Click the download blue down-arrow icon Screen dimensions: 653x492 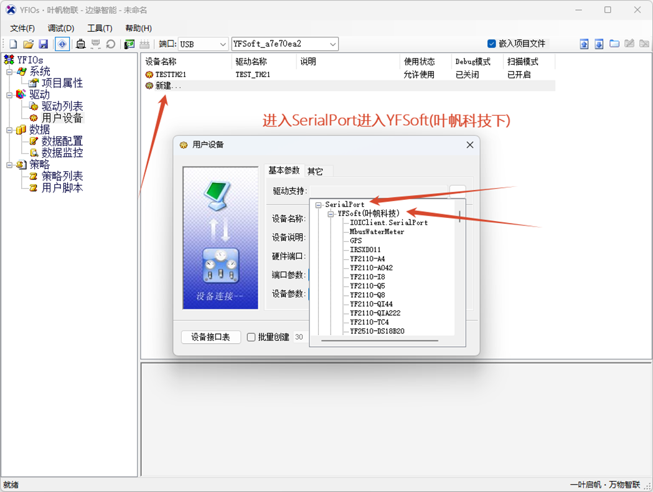pos(599,44)
